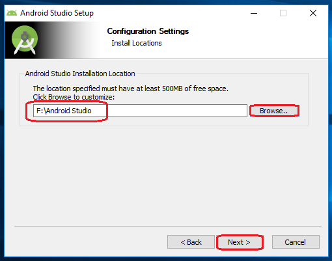Click the blue Windows desktop behind the installer

[x=2, y=130]
